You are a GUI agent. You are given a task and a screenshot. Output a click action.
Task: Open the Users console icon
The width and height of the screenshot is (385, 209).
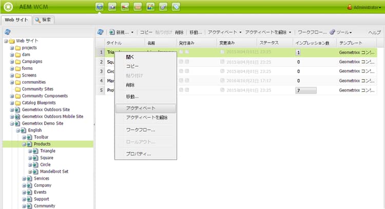(x=150, y=7)
